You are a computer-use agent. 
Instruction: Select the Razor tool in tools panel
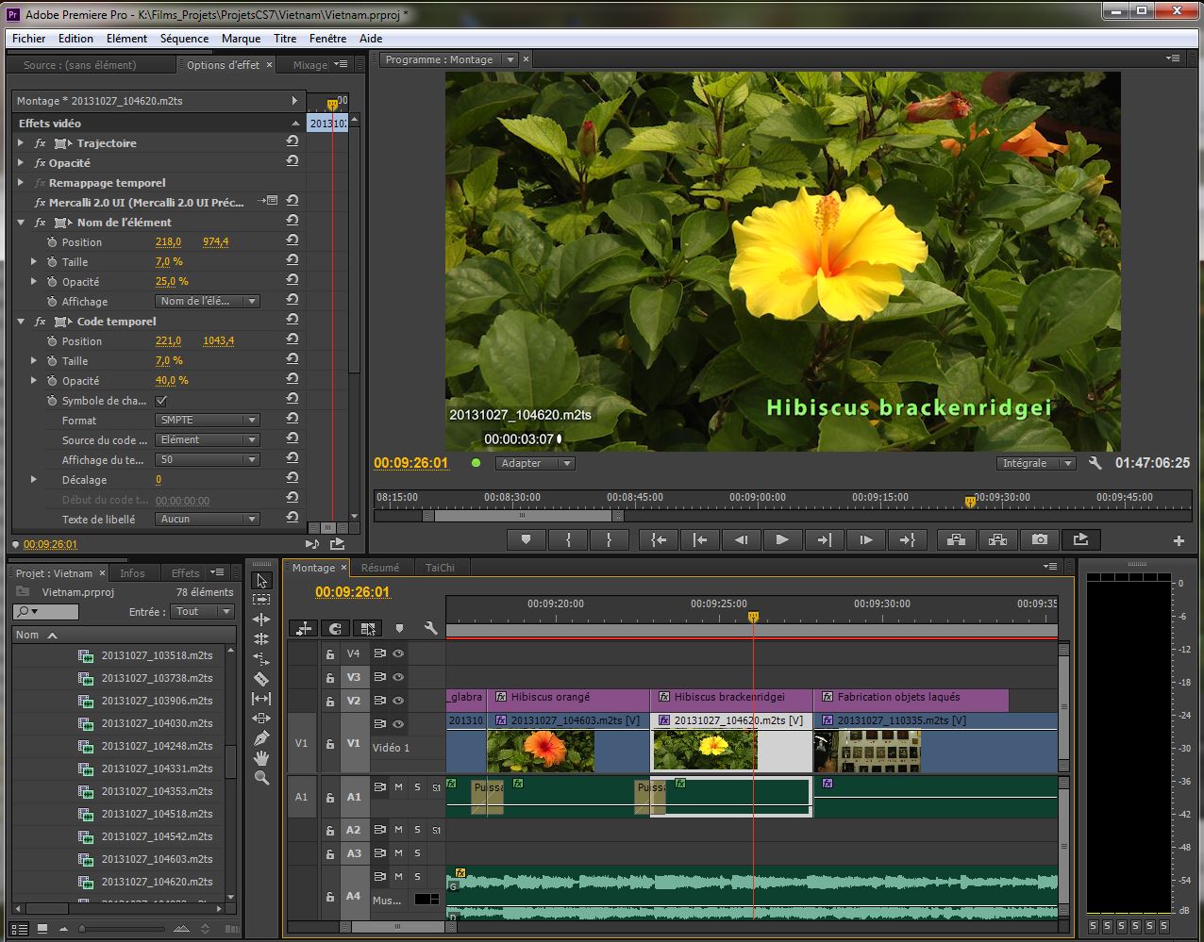pos(261,679)
